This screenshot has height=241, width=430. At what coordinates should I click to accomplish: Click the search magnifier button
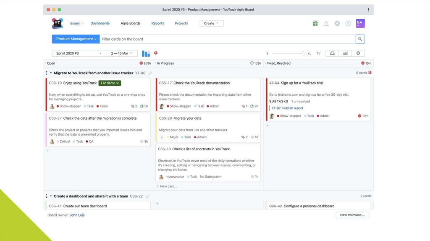tap(360, 39)
